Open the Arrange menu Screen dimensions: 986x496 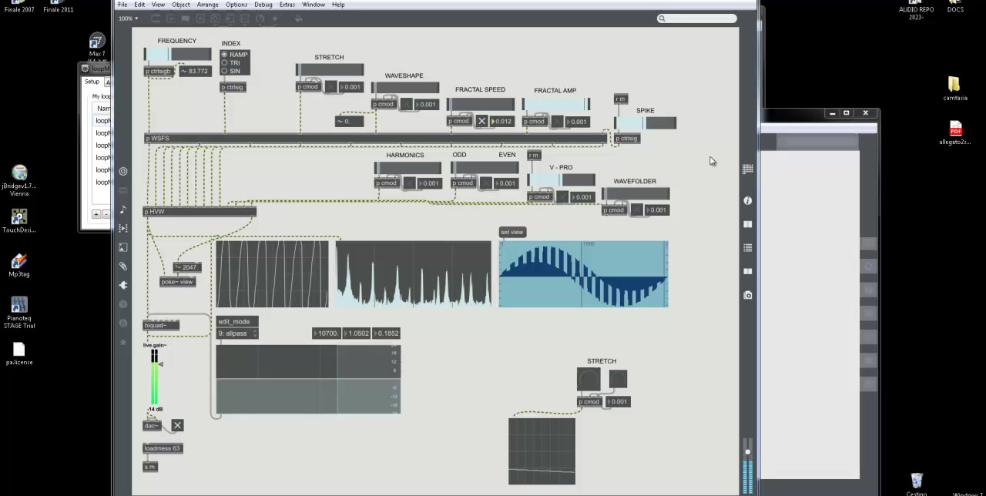(207, 5)
